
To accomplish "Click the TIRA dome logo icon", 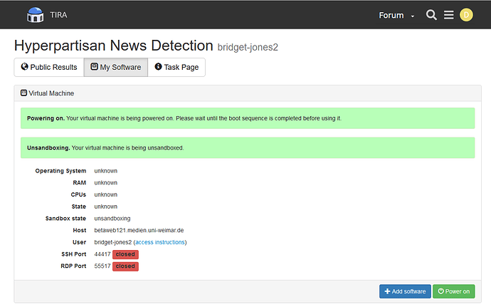I will (35, 15).
